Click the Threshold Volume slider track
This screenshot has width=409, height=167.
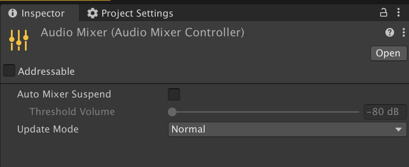pyautogui.click(x=263, y=112)
